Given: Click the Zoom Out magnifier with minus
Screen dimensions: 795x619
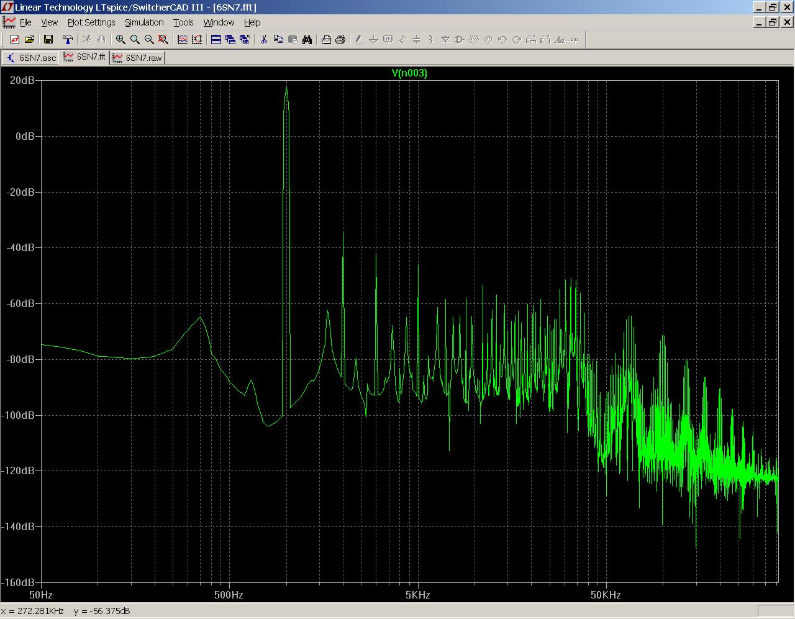Looking at the screenshot, I should [x=149, y=40].
